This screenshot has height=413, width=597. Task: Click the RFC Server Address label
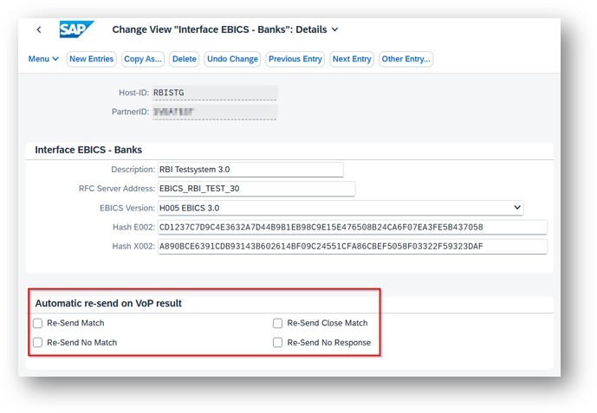117,189
